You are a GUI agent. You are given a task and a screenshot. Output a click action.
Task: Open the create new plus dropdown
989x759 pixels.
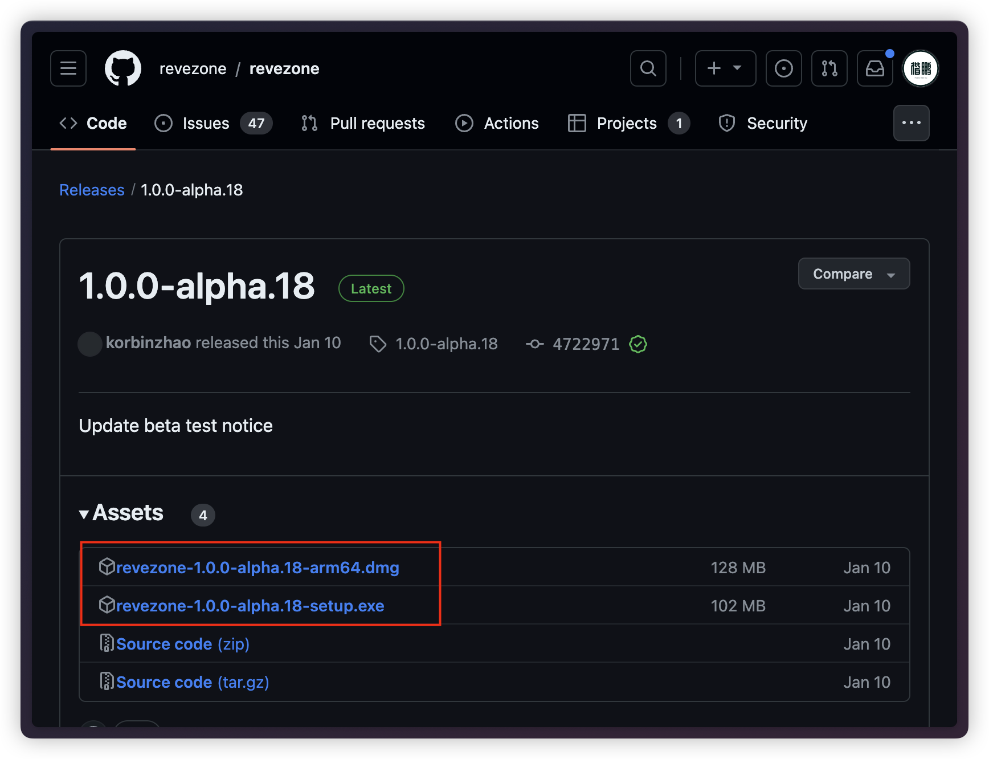725,68
